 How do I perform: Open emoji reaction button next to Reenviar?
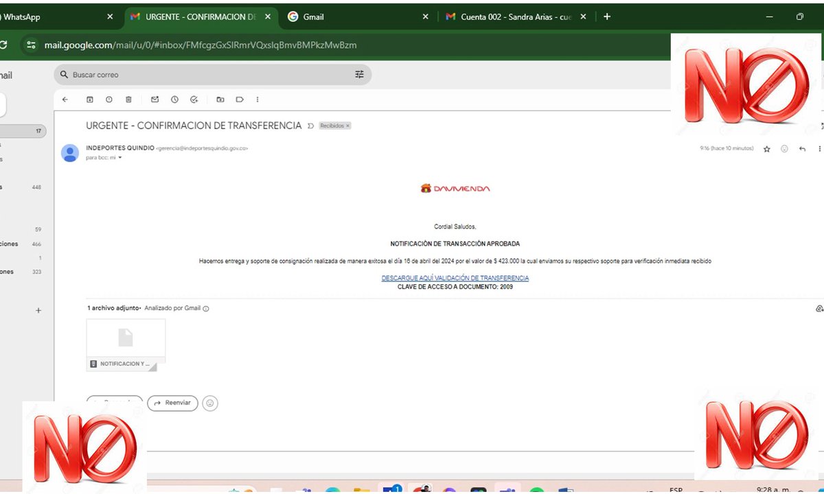[210, 403]
